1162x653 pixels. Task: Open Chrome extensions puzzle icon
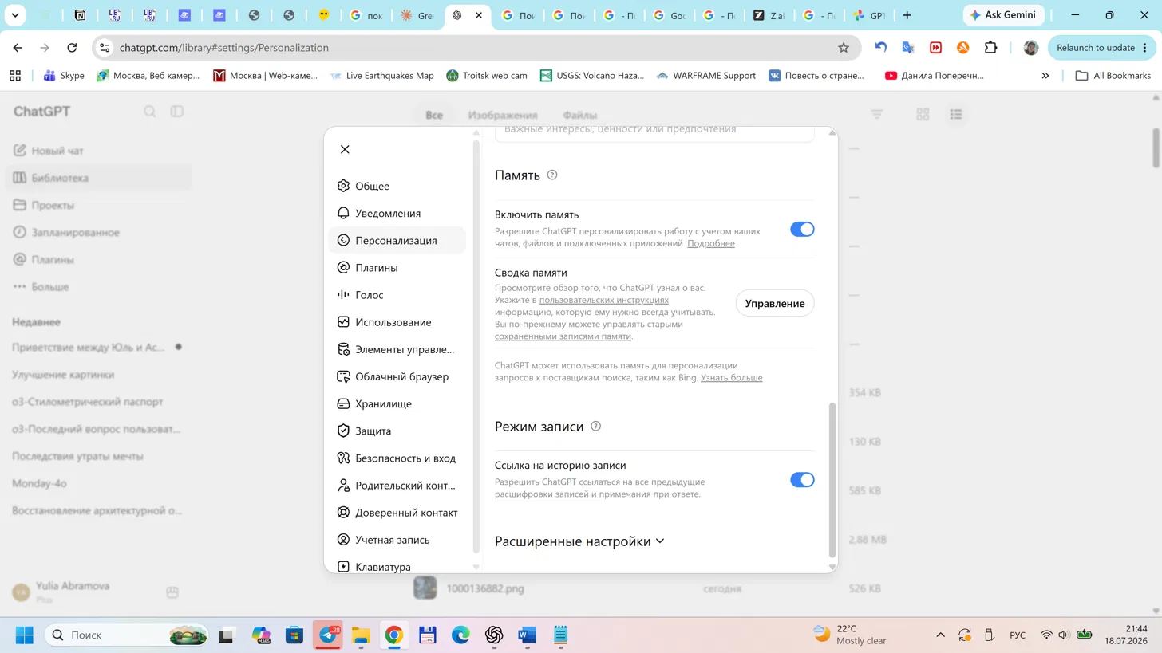[x=990, y=48]
